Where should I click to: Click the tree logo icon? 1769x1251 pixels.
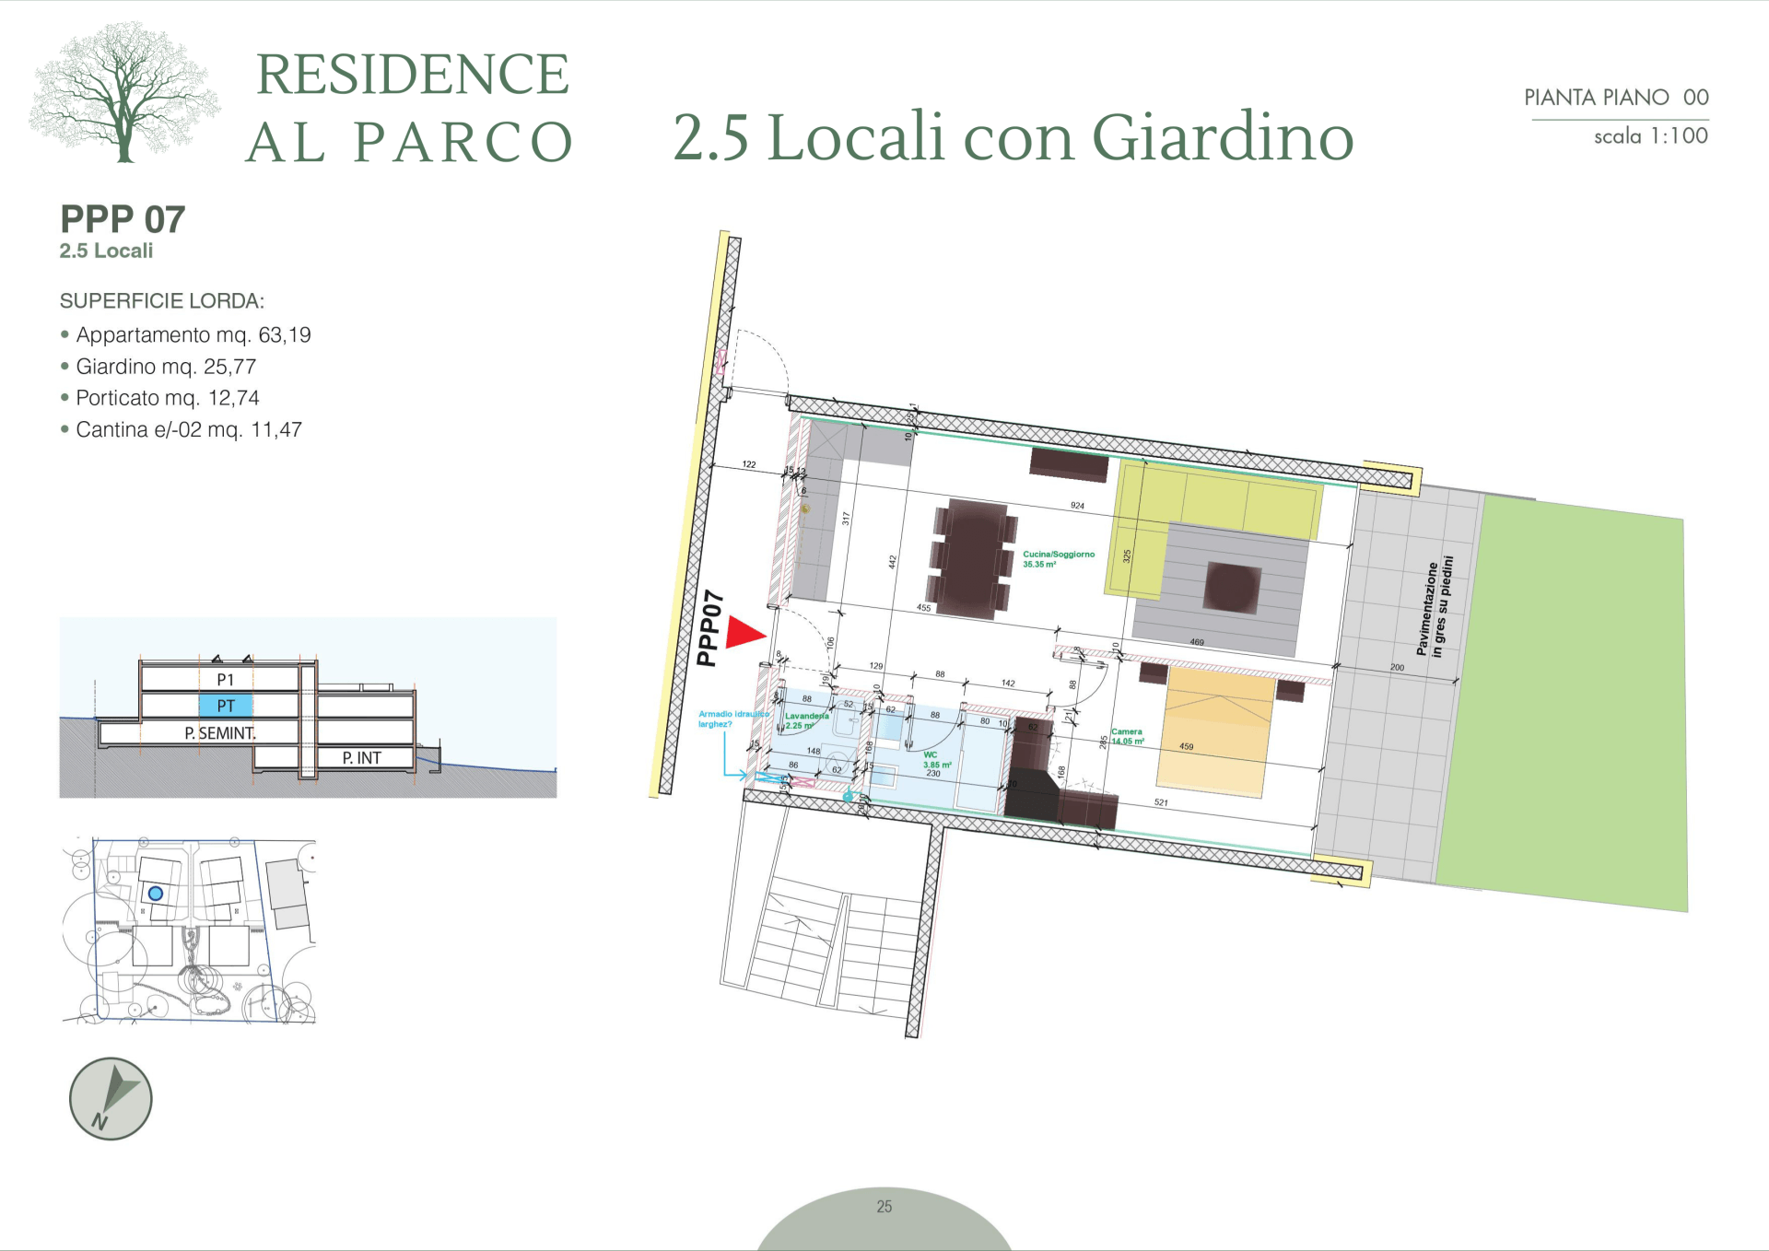click(124, 92)
